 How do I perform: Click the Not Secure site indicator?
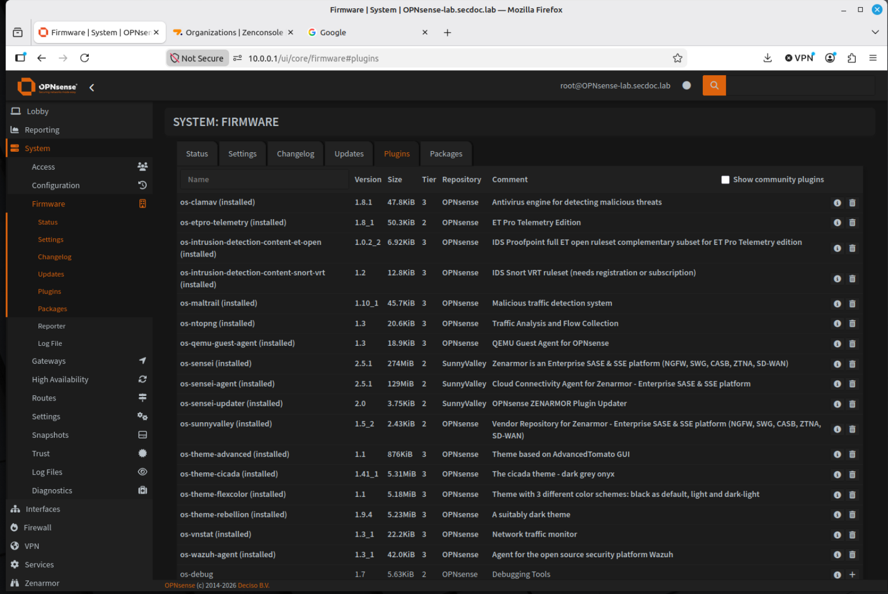[x=197, y=58]
